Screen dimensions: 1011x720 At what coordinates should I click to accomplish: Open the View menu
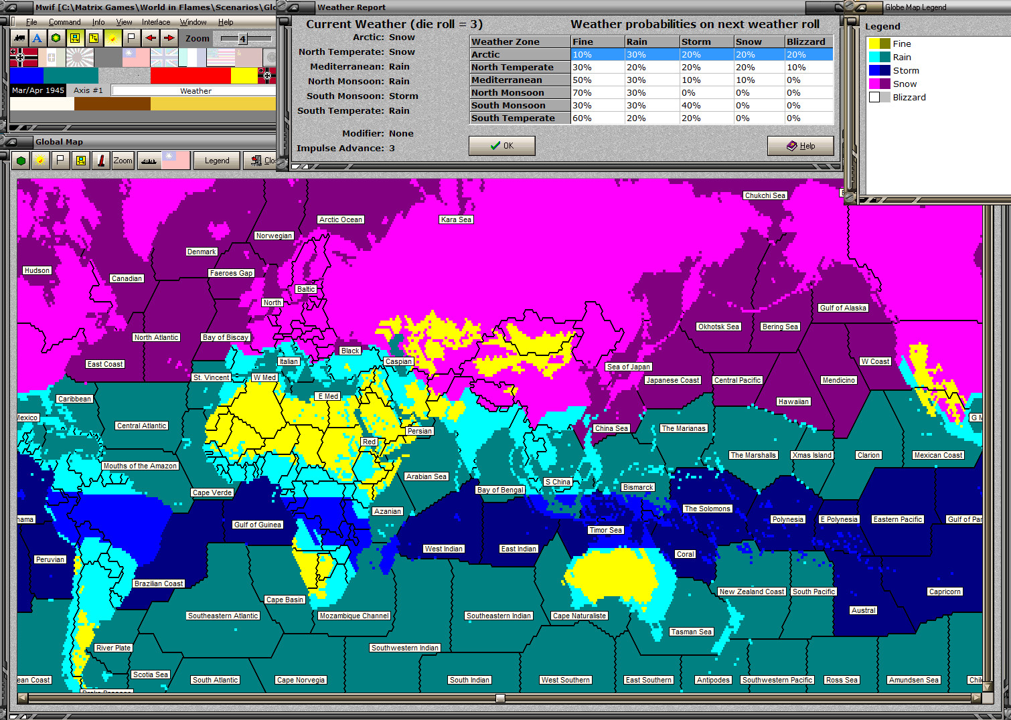coord(124,22)
